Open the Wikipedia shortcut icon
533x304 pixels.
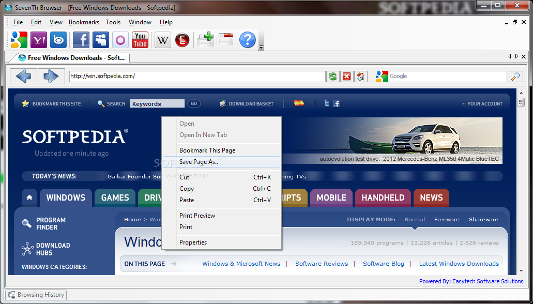[x=163, y=40]
